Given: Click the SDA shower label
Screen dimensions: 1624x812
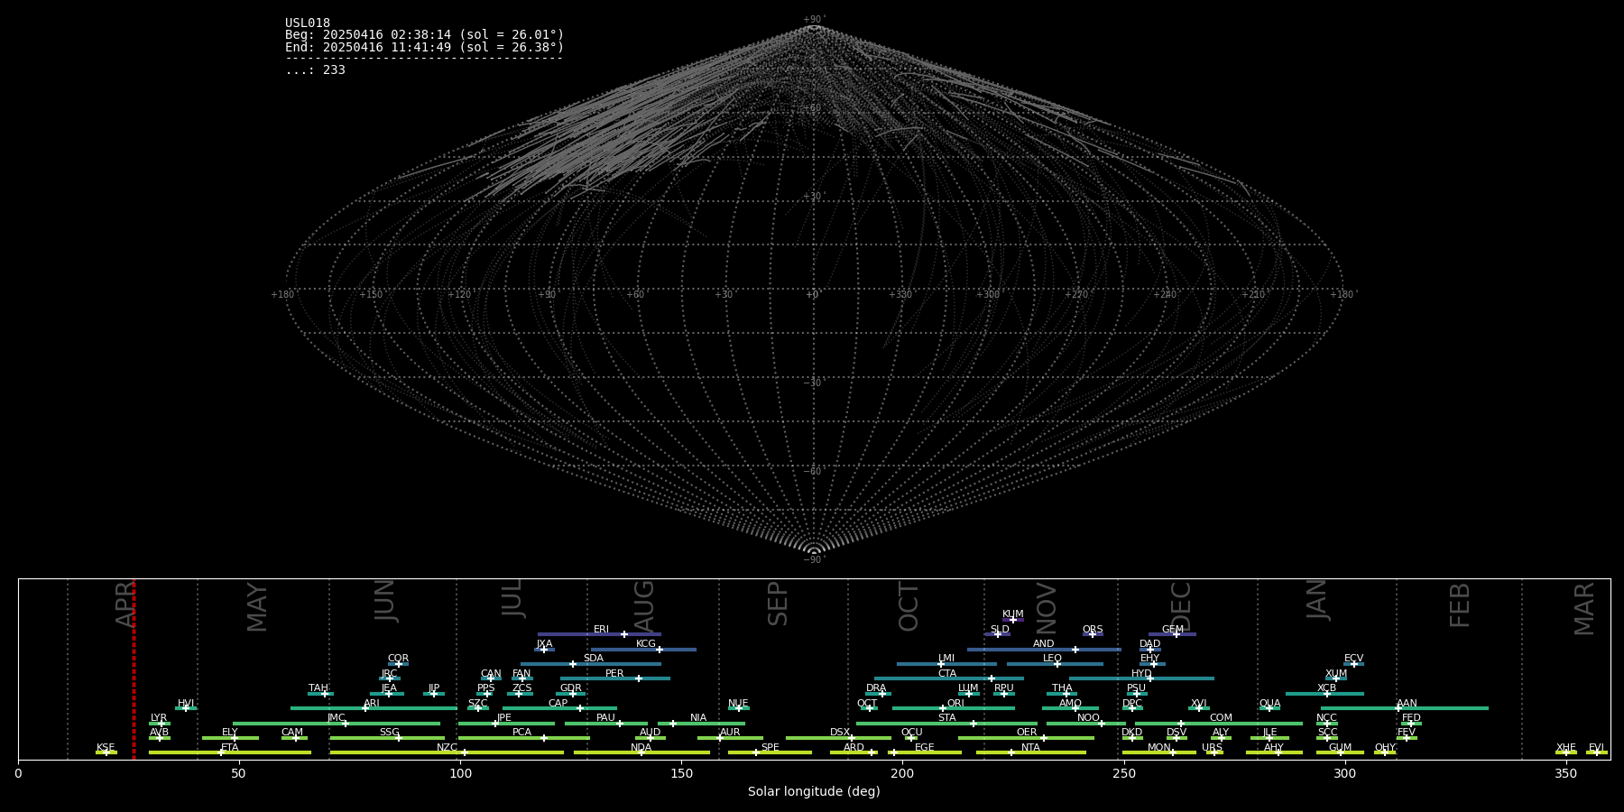Looking at the screenshot, I should (593, 659).
